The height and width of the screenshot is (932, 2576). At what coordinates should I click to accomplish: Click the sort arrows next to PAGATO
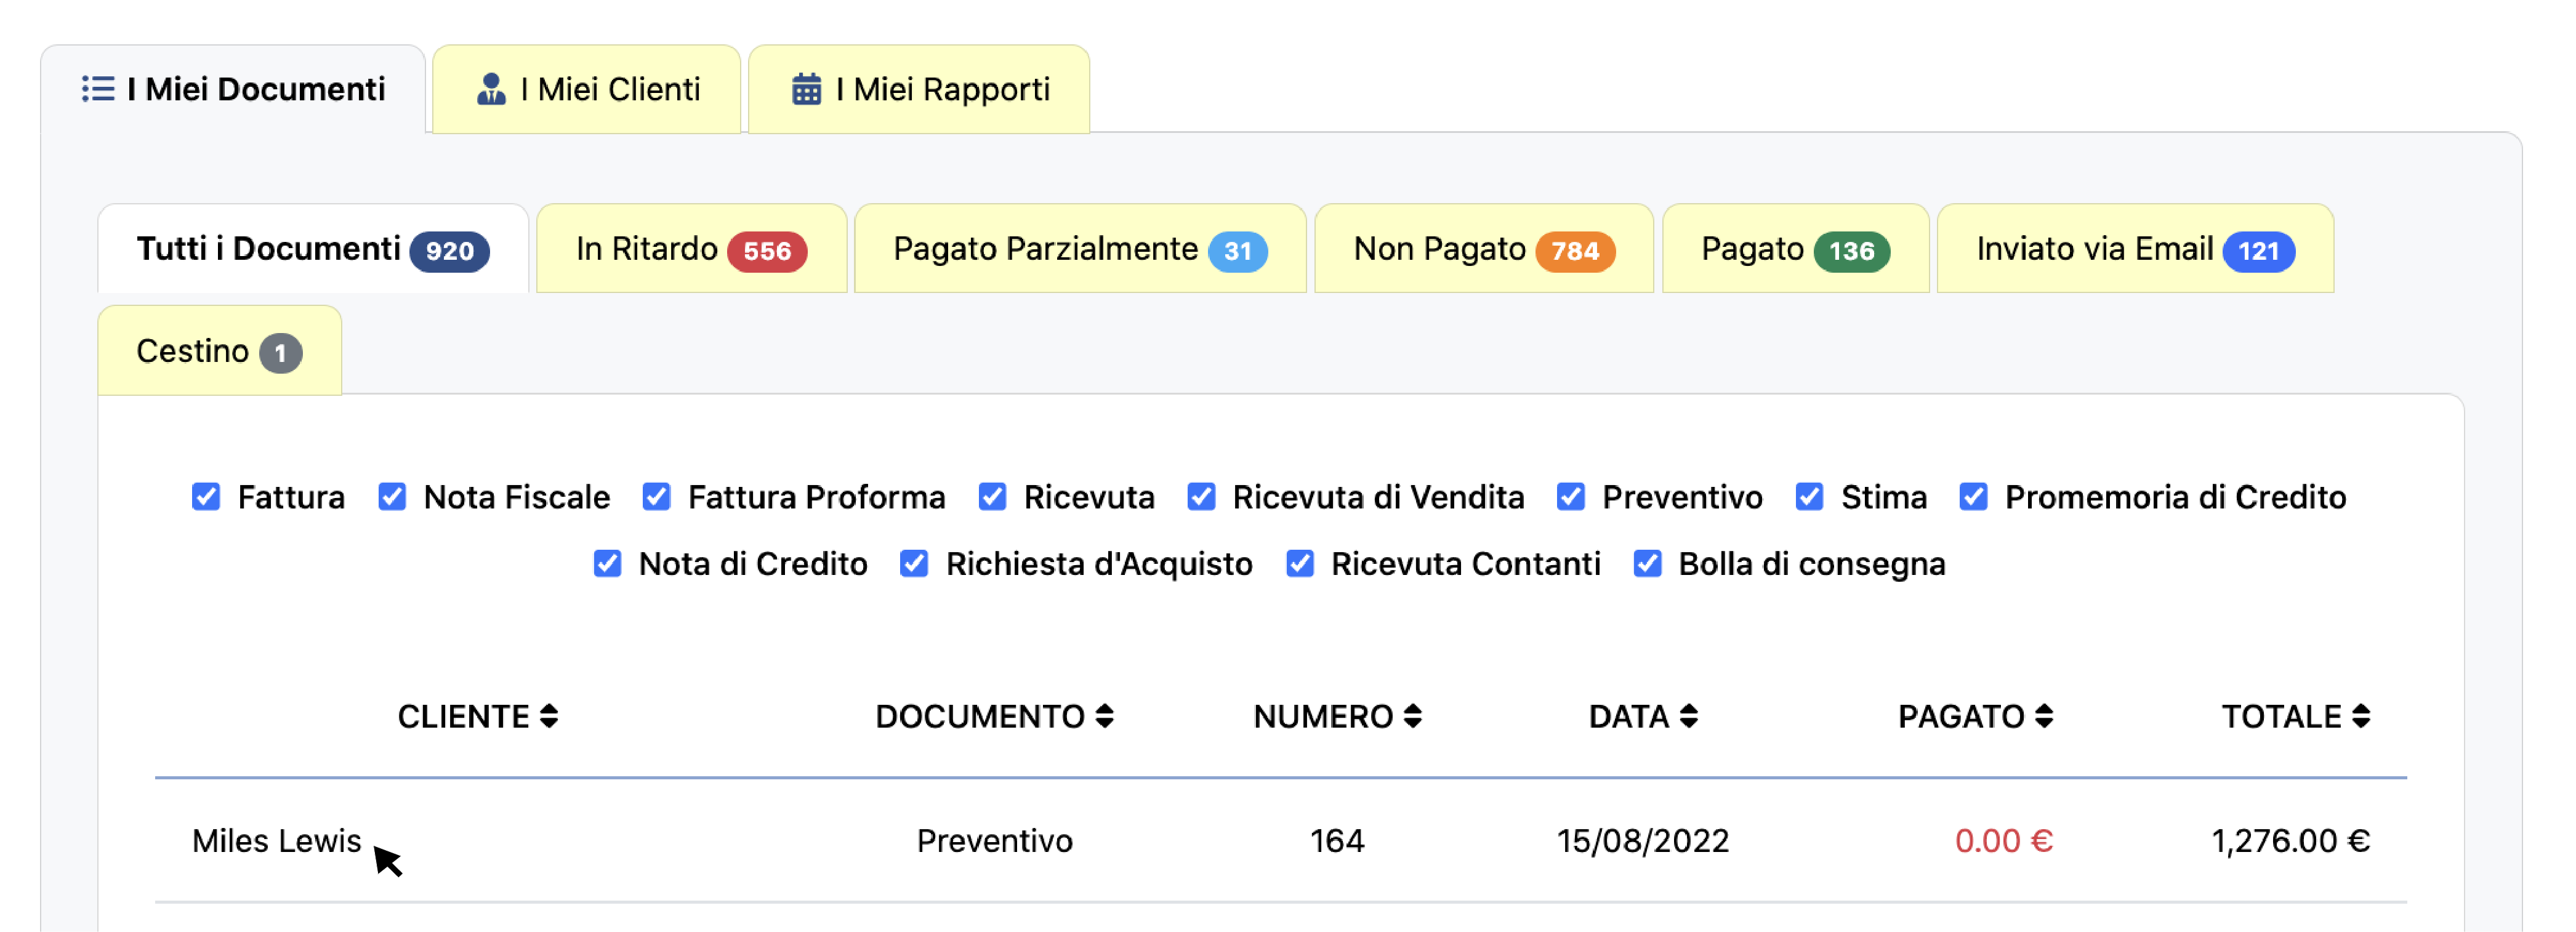[x=2044, y=716]
